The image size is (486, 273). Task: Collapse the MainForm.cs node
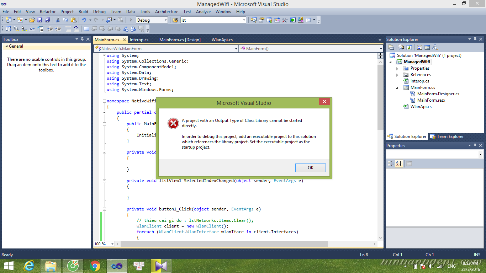397,87
